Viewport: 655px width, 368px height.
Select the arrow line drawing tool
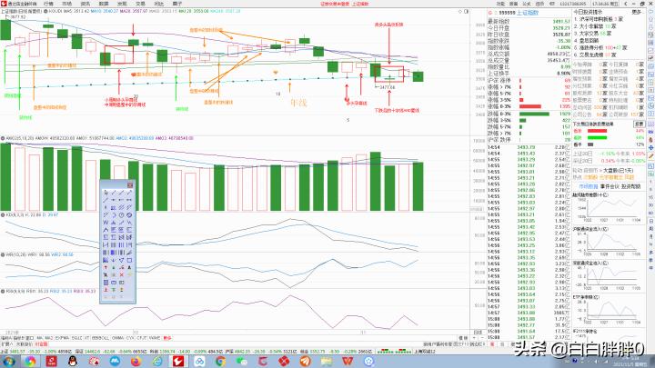pos(129,193)
